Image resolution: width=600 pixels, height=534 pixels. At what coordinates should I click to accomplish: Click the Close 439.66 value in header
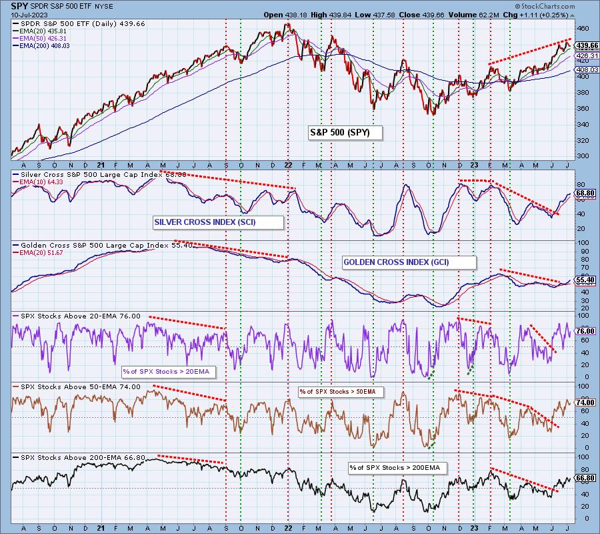(422, 15)
